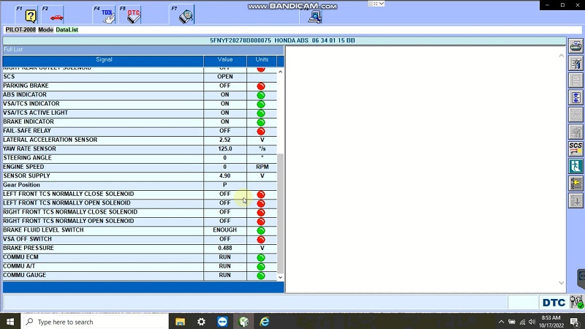Open the Bandicam dropdown chevron at top
This screenshot has height=329, width=585.
[381, 4]
